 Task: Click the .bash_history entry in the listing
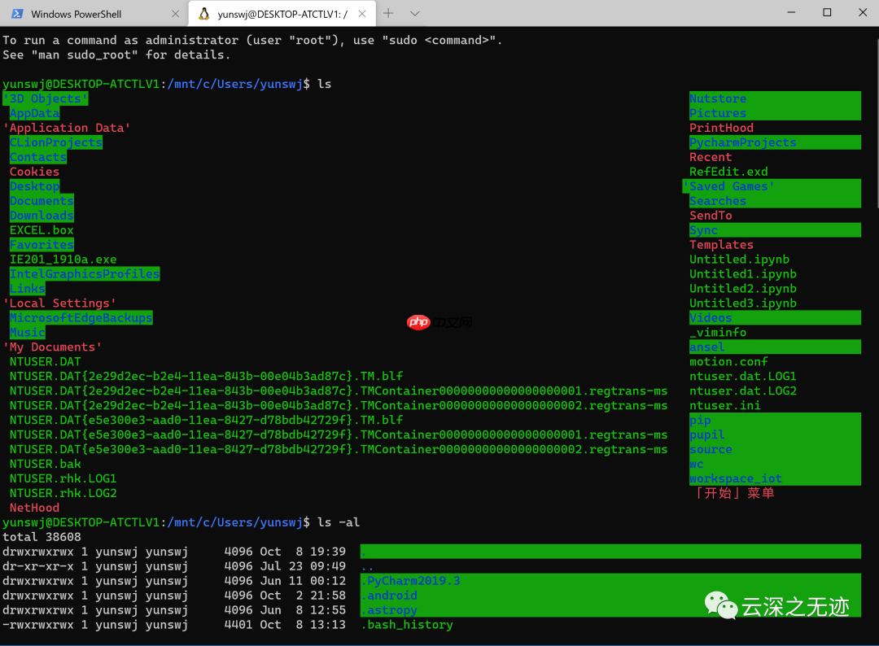[x=407, y=625]
